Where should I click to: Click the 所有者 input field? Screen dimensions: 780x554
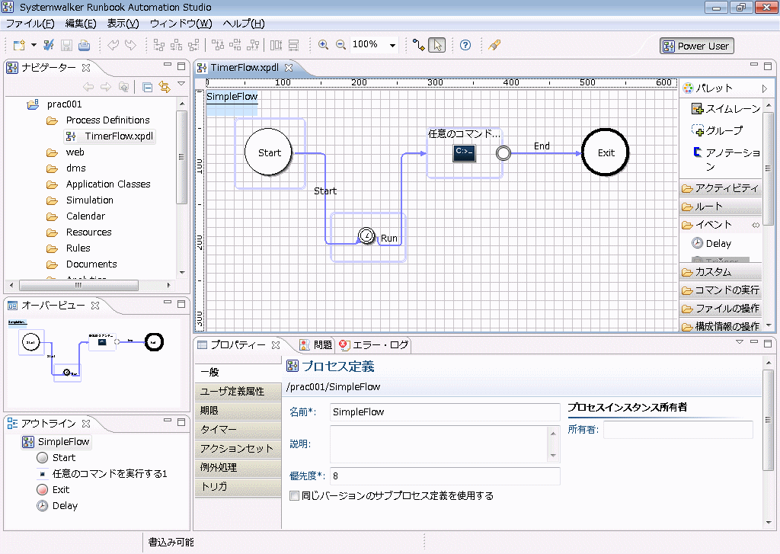678,430
